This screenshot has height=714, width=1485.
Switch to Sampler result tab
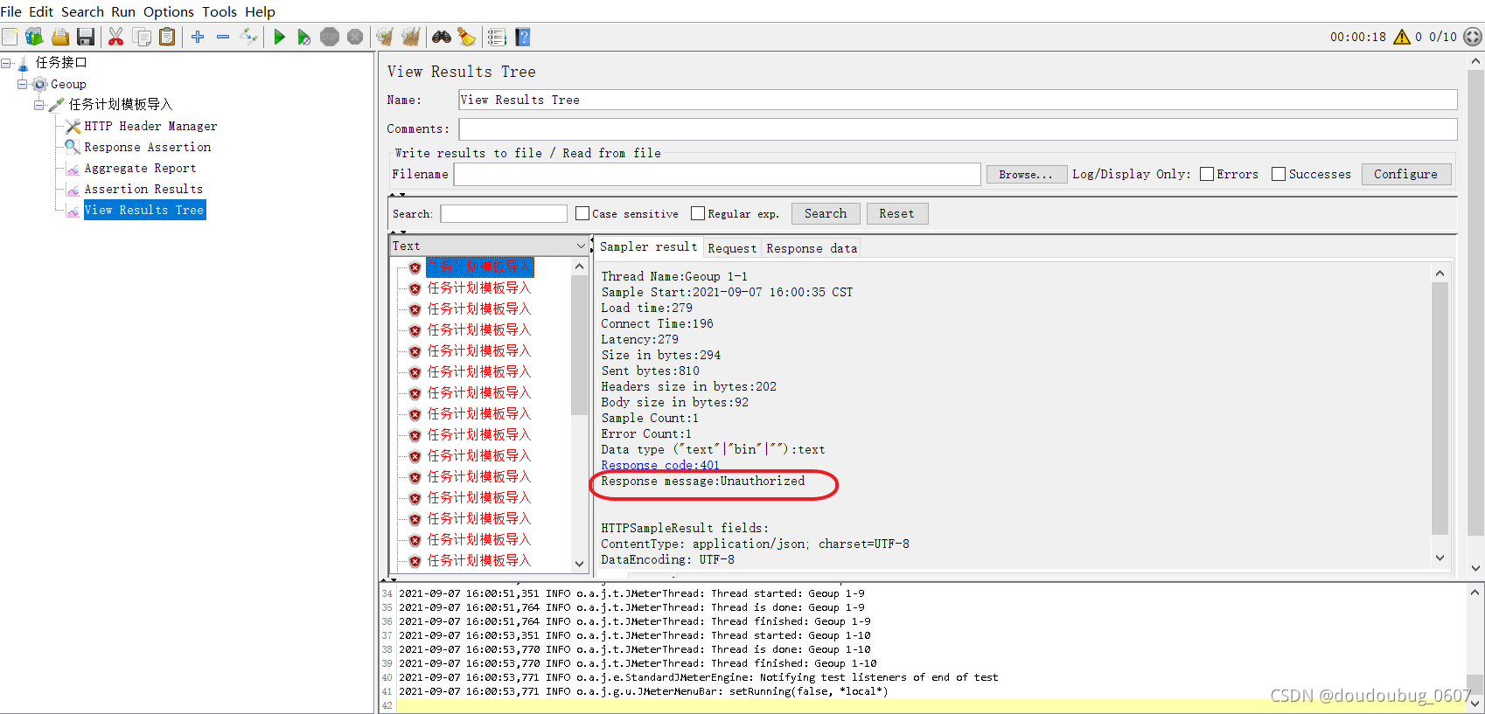click(x=648, y=247)
